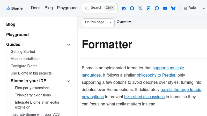Follow the 'philosophy to Prettier' link

pos(156,75)
